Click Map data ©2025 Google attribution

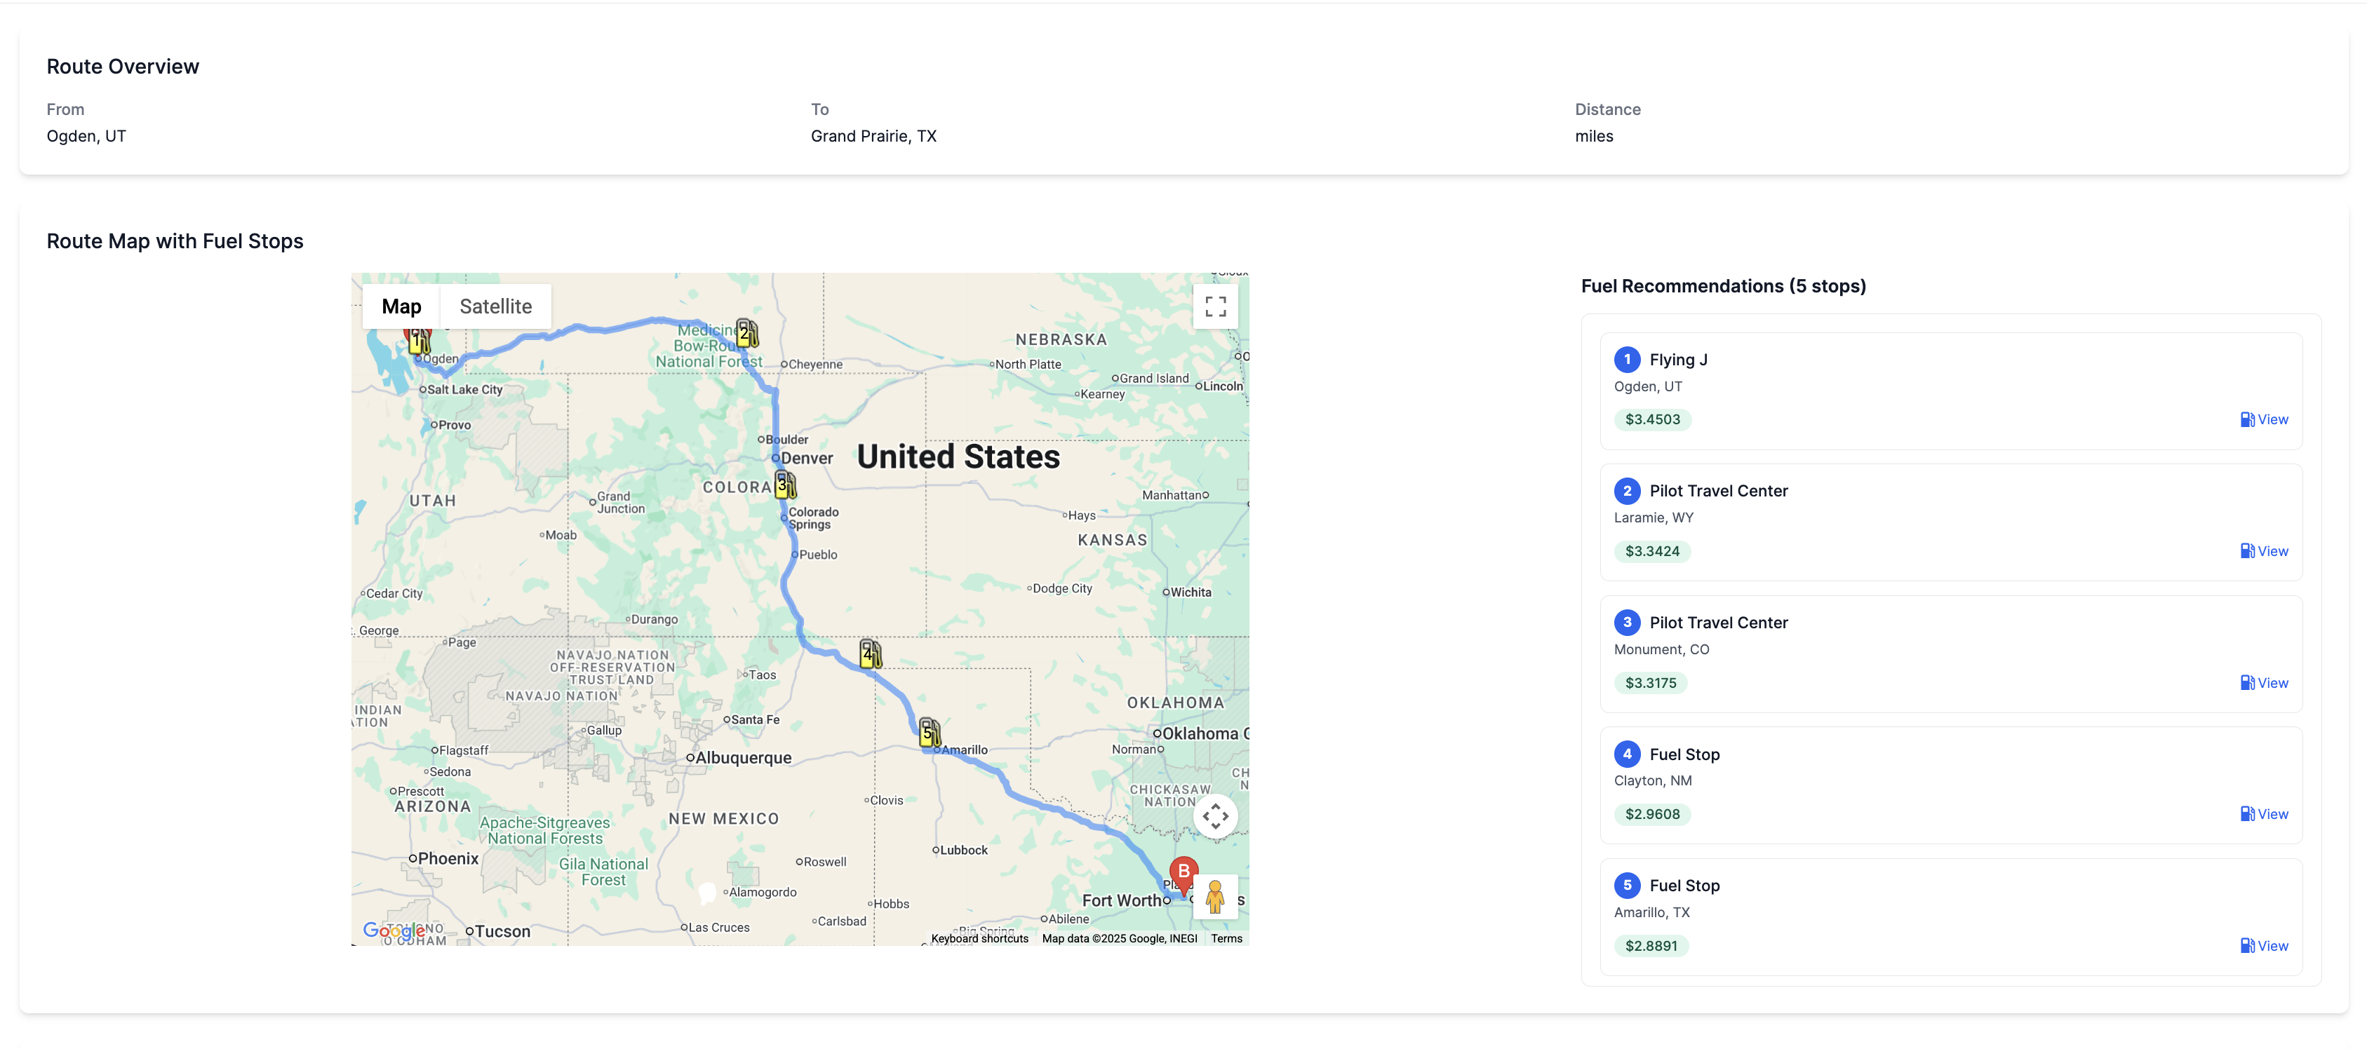pyautogui.click(x=1119, y=939)
